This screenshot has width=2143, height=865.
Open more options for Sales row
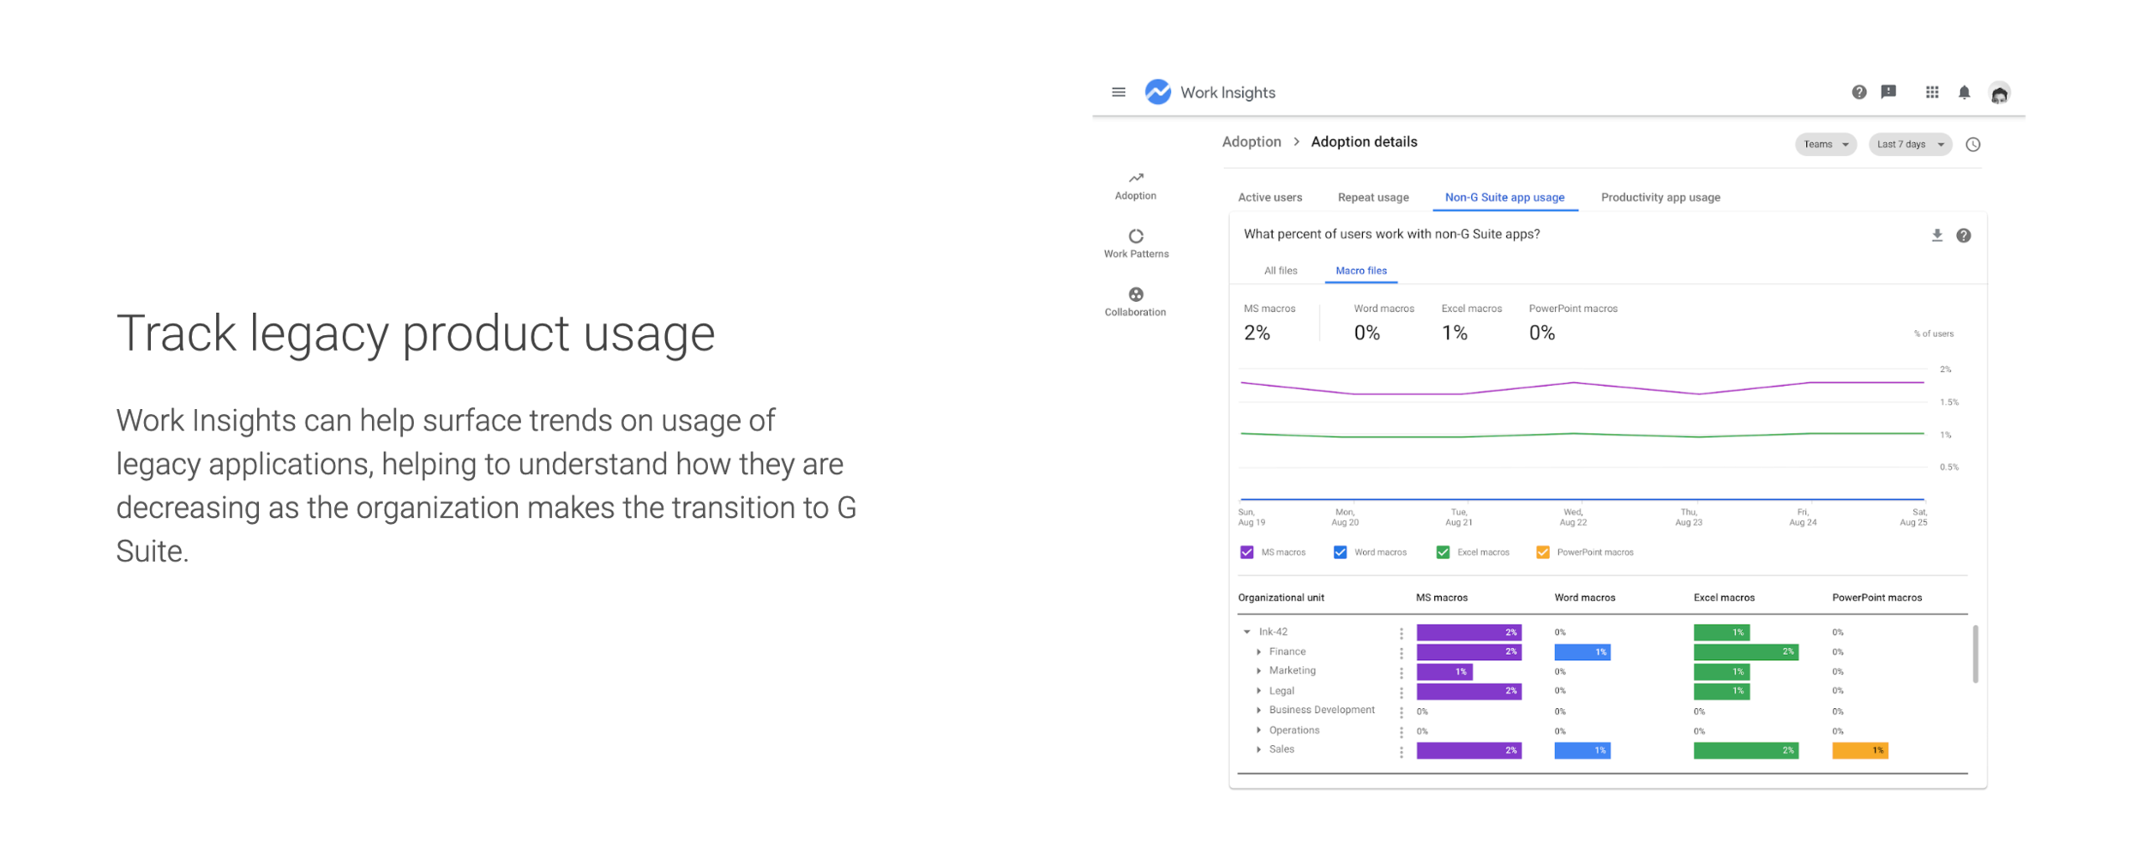[1401, 751]
